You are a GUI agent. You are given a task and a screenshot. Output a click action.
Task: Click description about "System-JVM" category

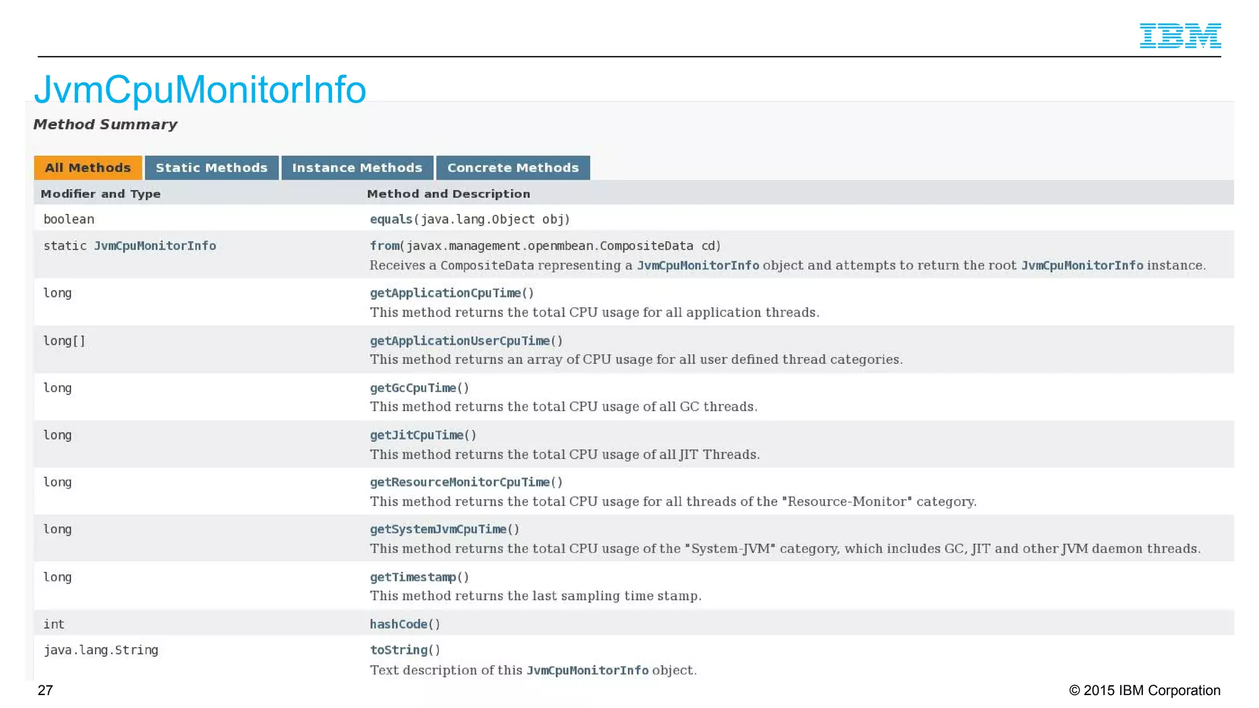click(785, 549)
